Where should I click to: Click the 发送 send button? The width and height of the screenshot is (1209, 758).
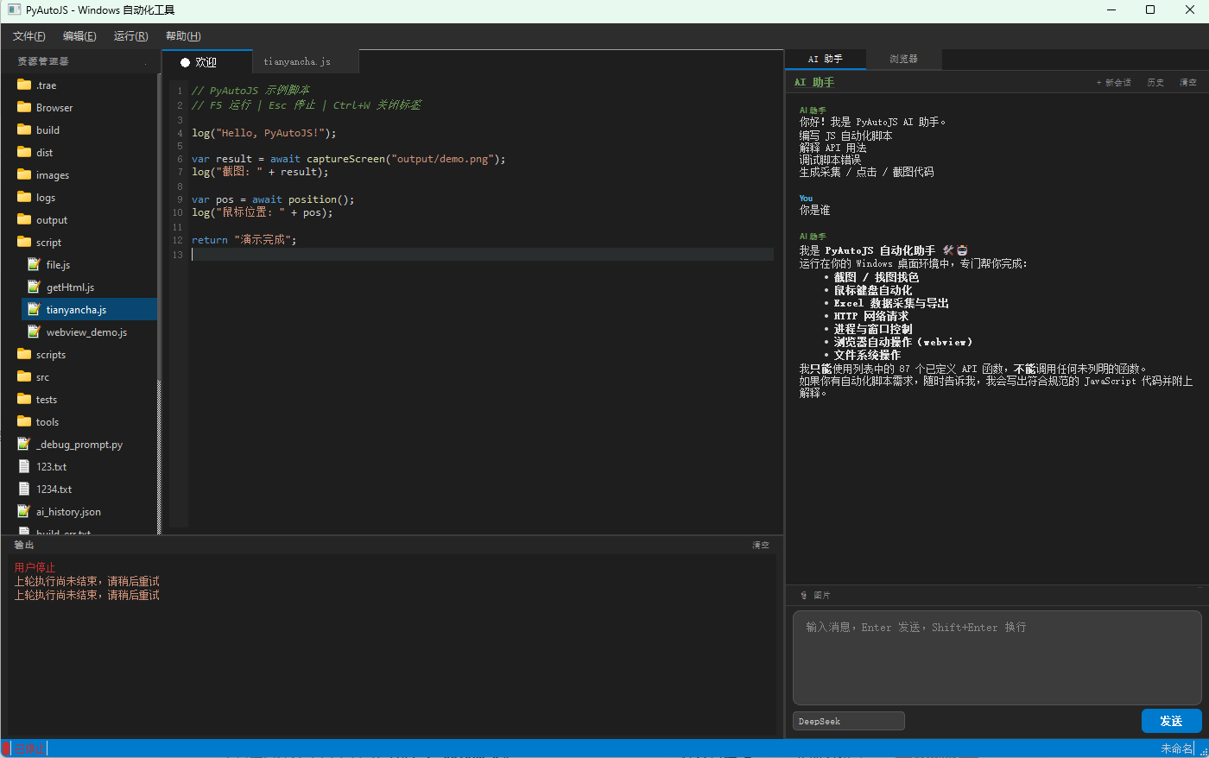(1171, 721)
